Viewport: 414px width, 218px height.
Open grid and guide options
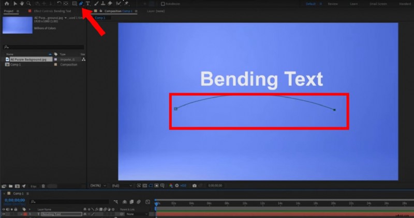[x=162, y=186]
